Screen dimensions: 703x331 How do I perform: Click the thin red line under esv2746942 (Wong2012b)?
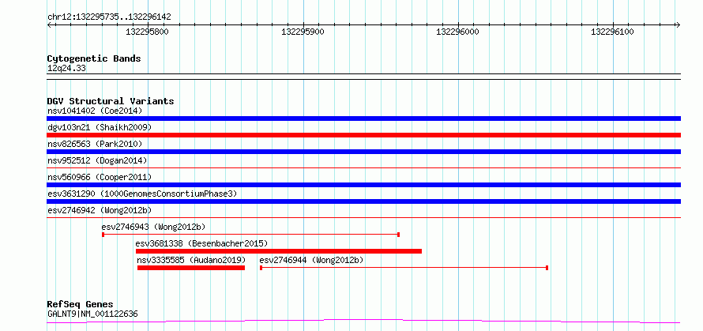coord(363,217)
